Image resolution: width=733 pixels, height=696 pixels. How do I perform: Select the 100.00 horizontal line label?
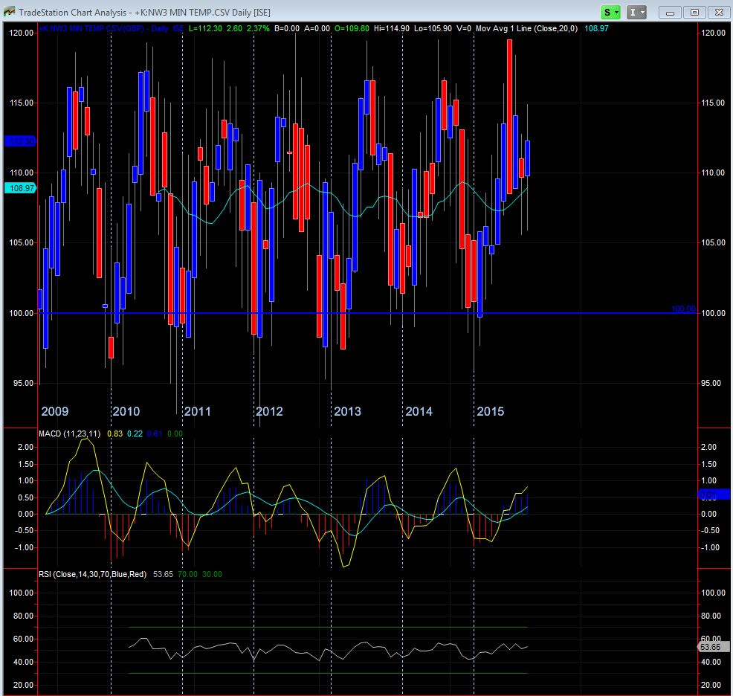(x=682, y=309)
